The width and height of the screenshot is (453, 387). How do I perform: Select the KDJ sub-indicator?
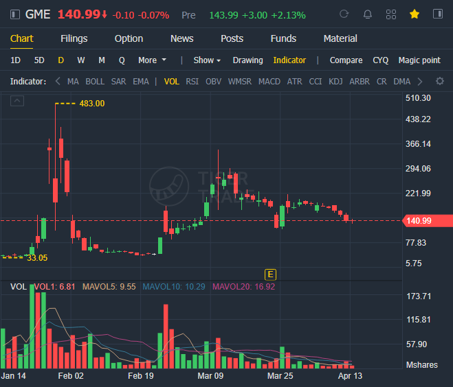[335, 82]
